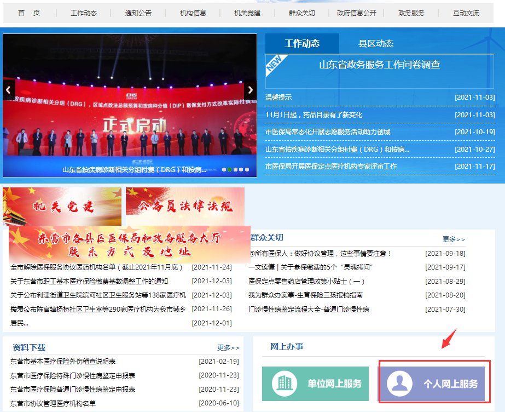Open 医保定点零售药店管理政策小贴士 article
505x412 pixels.
point(306,281)
